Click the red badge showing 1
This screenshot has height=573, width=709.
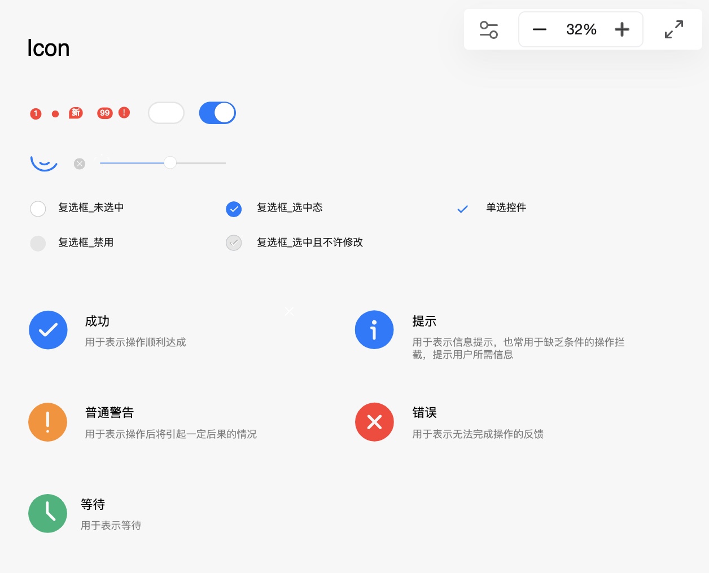point(36,114)
